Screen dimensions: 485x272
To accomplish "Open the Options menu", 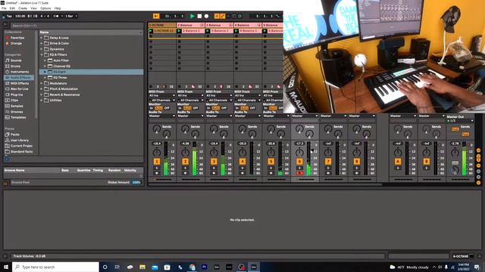I will 45,8.
